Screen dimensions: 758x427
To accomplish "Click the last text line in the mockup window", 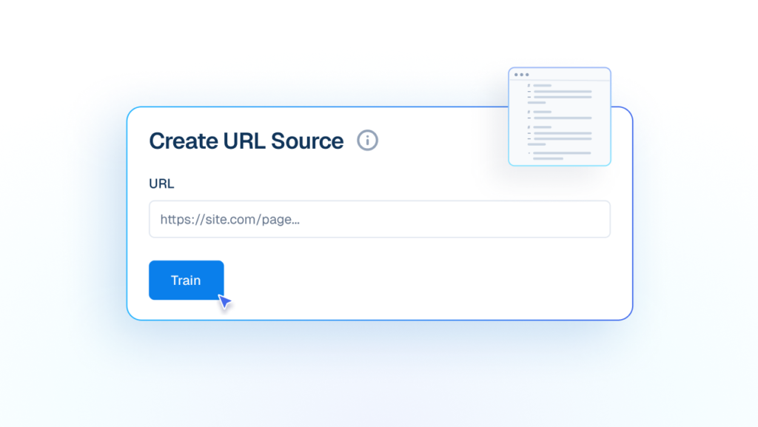I will point(548,158).
